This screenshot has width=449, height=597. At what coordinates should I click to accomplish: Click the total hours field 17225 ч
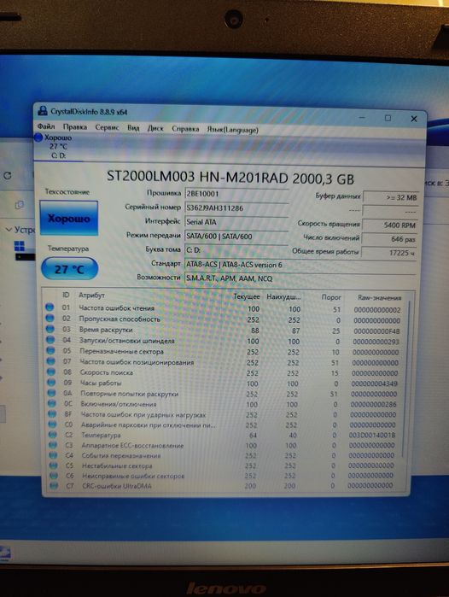(389, 253)
